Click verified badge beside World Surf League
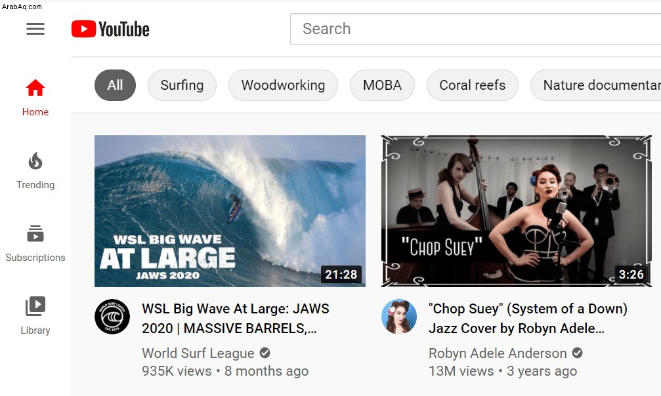Image resolution: width=661 pixels, height=396 pixels. 265,353
